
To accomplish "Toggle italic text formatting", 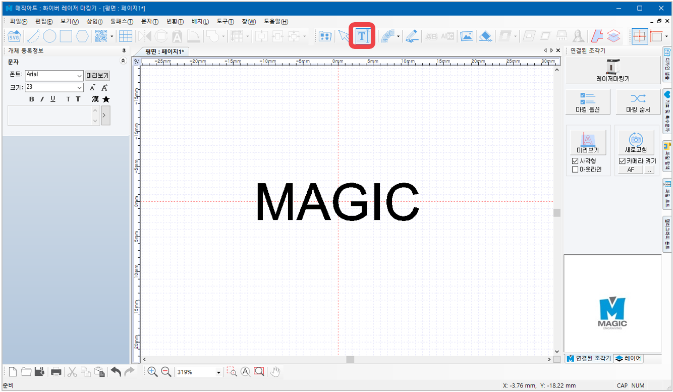I will (x=42, y=99).
